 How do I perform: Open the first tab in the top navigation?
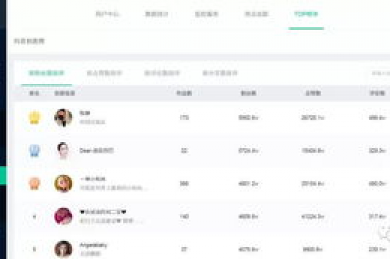tap(107, 14)
